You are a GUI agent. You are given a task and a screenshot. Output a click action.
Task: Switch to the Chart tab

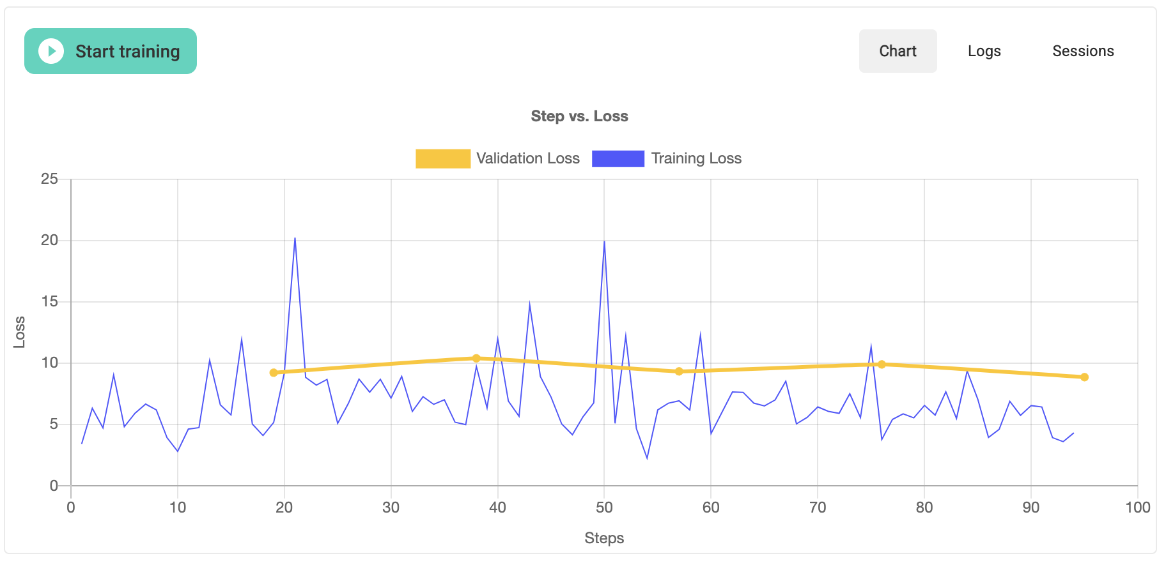click(x=898, y=51)
